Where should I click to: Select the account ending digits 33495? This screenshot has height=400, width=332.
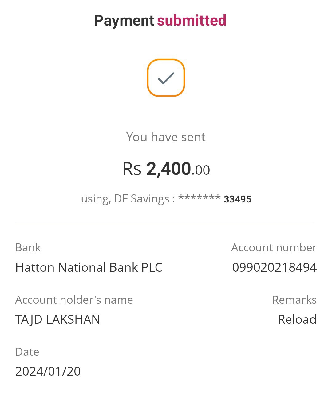tap(237, 199)
